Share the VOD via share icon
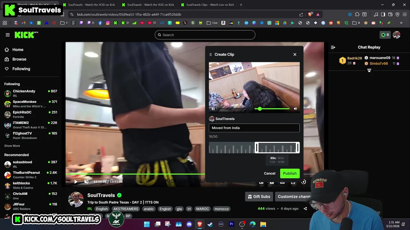This screenshot has width=410, height=230. [305, 209]
